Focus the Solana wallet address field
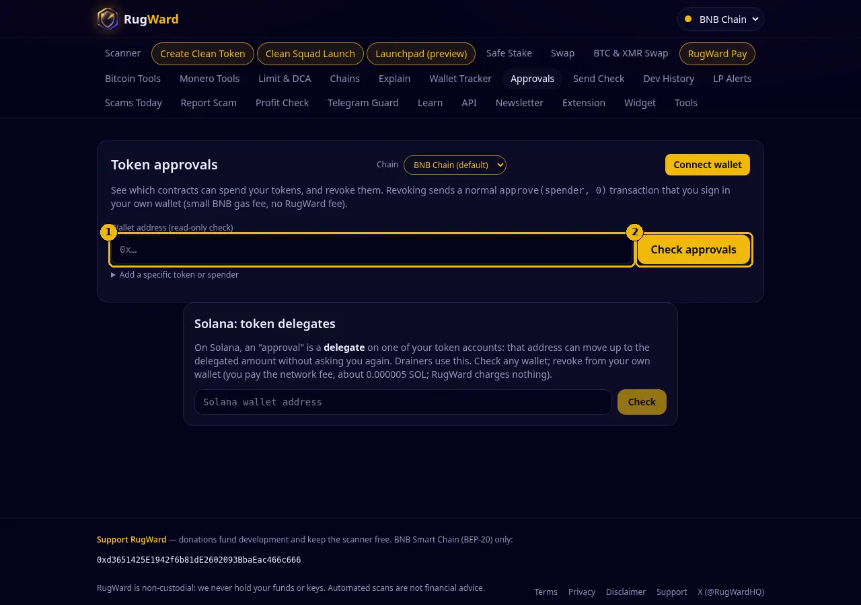 [x=403, y=402]
